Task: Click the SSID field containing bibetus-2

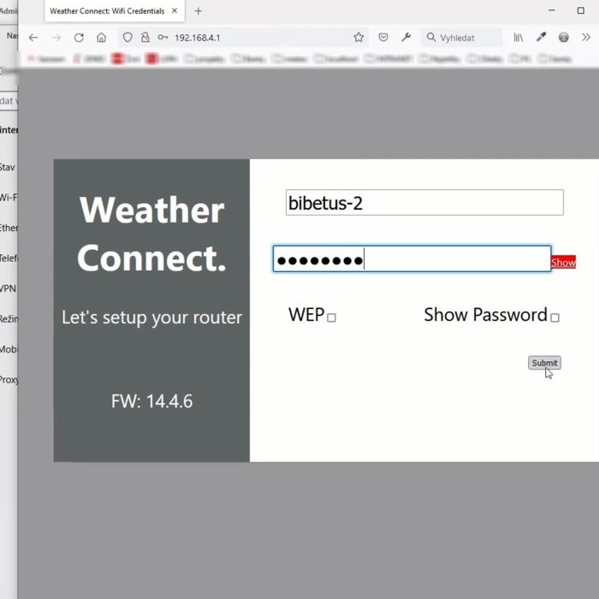Action: pos(424,203)
